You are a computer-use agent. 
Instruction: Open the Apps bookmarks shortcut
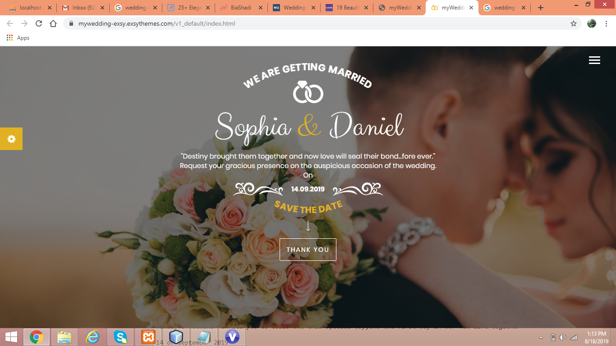point(18,38)
